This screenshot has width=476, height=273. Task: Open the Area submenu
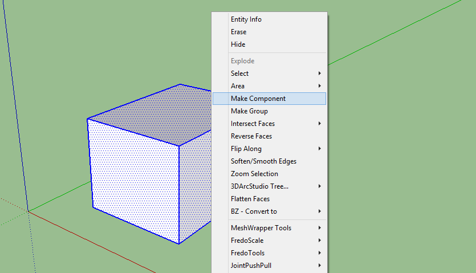tap(269, 86)
